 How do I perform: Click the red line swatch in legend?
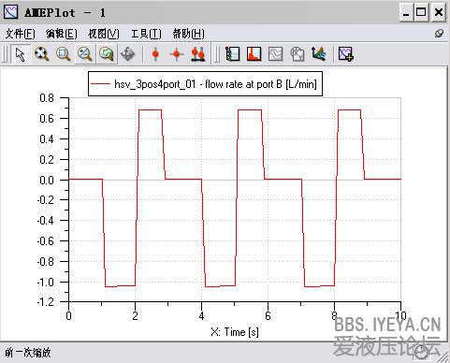pyautogui.click(x=100, y=84)
